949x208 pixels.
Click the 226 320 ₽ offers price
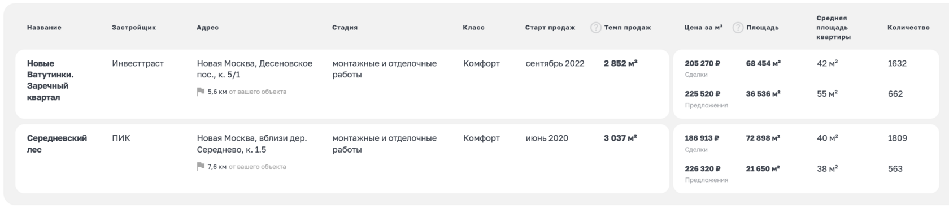click(702, 168)
